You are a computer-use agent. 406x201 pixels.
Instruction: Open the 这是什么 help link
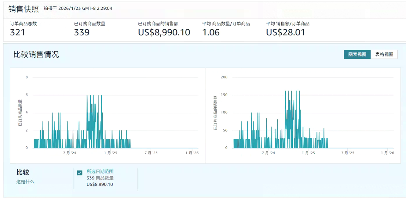click(25, 182)
